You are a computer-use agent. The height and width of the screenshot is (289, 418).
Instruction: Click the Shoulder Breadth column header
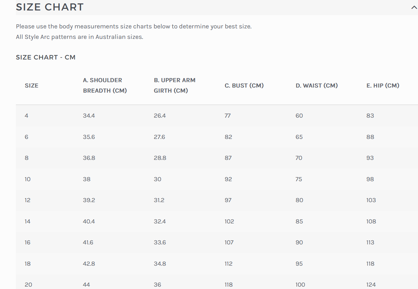click(x=105, y=86)
